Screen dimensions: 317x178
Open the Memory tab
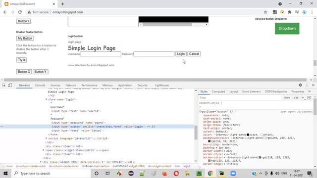pyautogui.click(x=107, y=86)
